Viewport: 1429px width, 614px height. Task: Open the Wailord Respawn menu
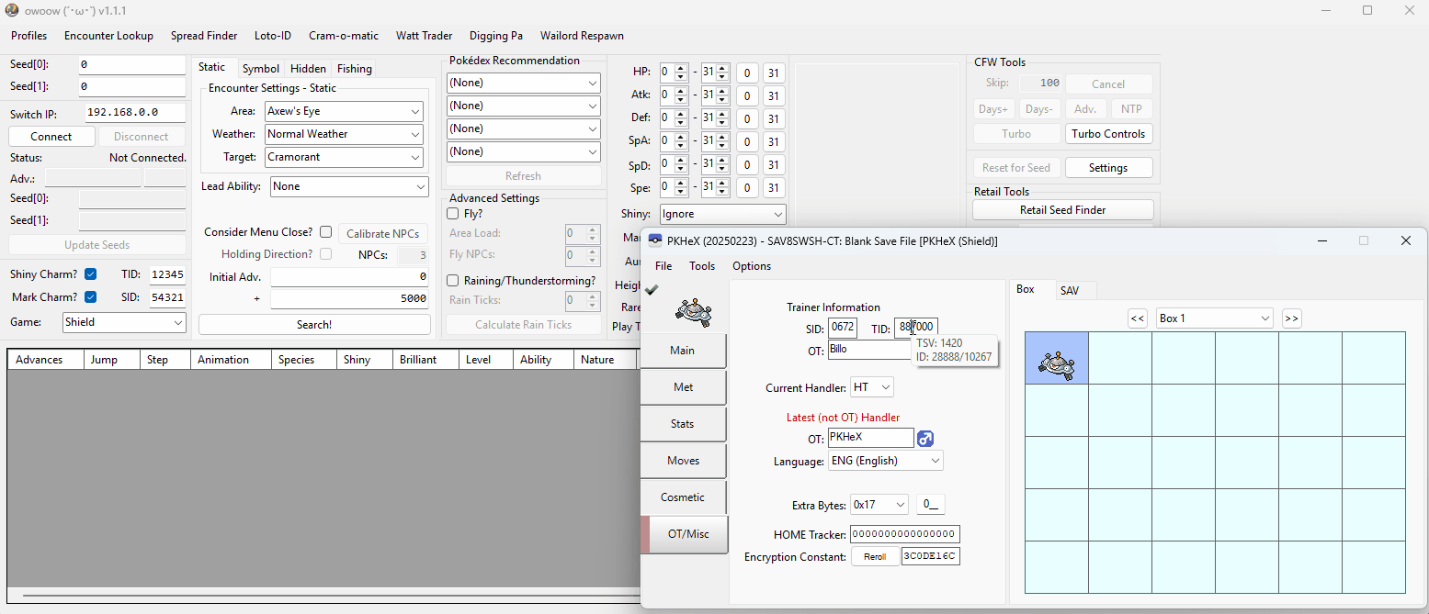point(582,36)
